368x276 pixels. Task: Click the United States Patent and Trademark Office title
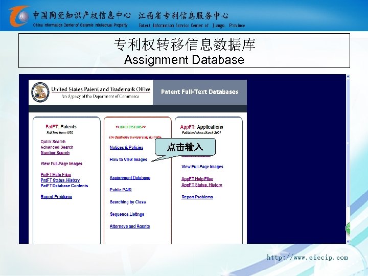[x=101, y=89]
